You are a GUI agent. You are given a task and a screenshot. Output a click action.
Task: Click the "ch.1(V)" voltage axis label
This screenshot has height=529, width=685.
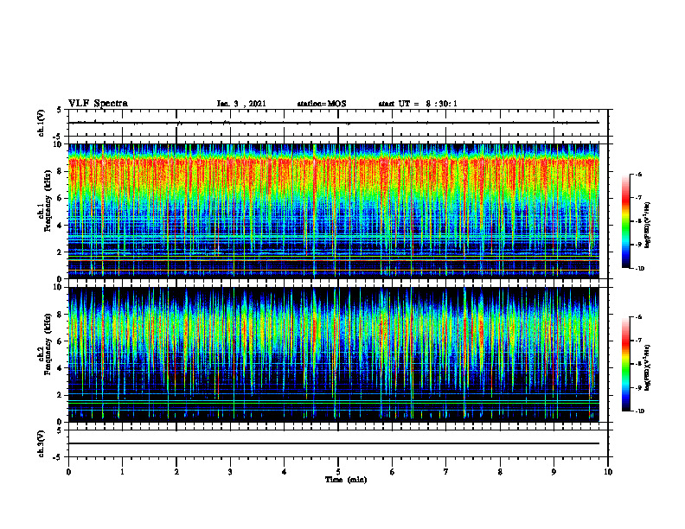pos(42,123)
